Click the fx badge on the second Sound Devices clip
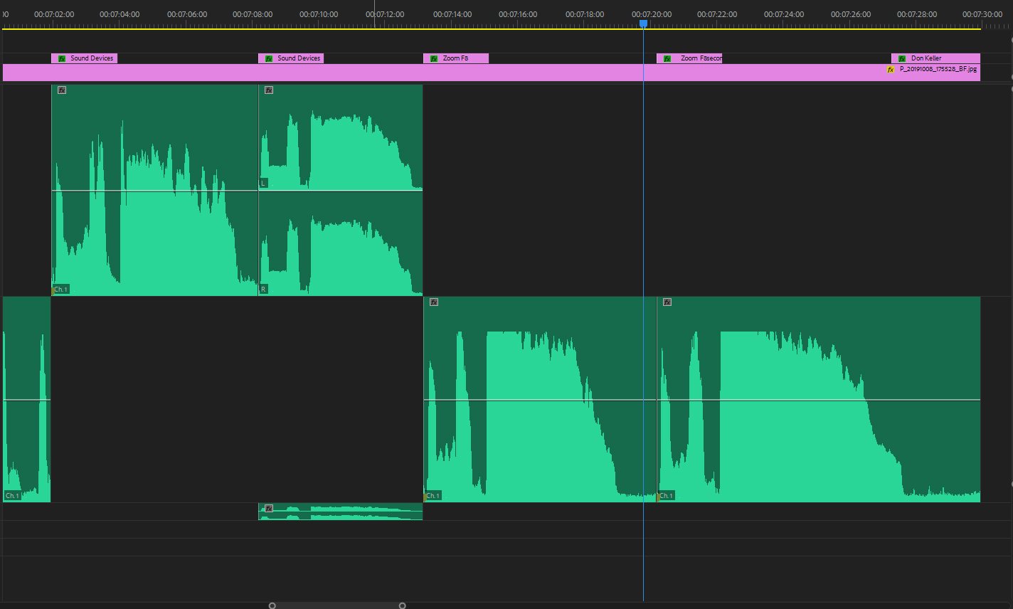Viewport: 1013px width, 609px height. [x=269, y=58]
